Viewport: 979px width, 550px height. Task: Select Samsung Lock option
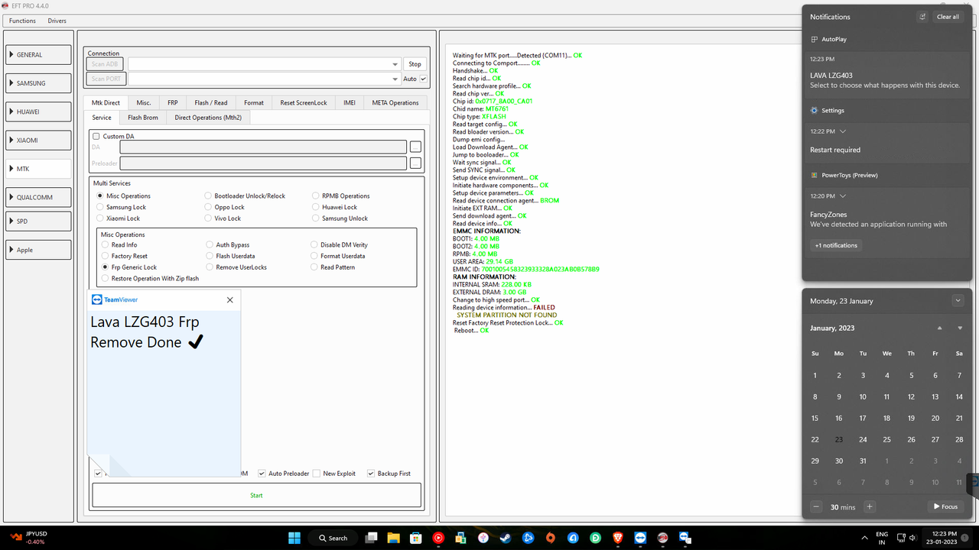[x=100, y=207]
